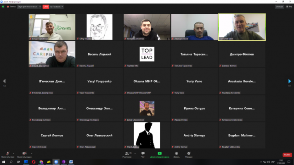Select Василь Ліцький participant tile
294x165 pixels.
tap(100, 54)
